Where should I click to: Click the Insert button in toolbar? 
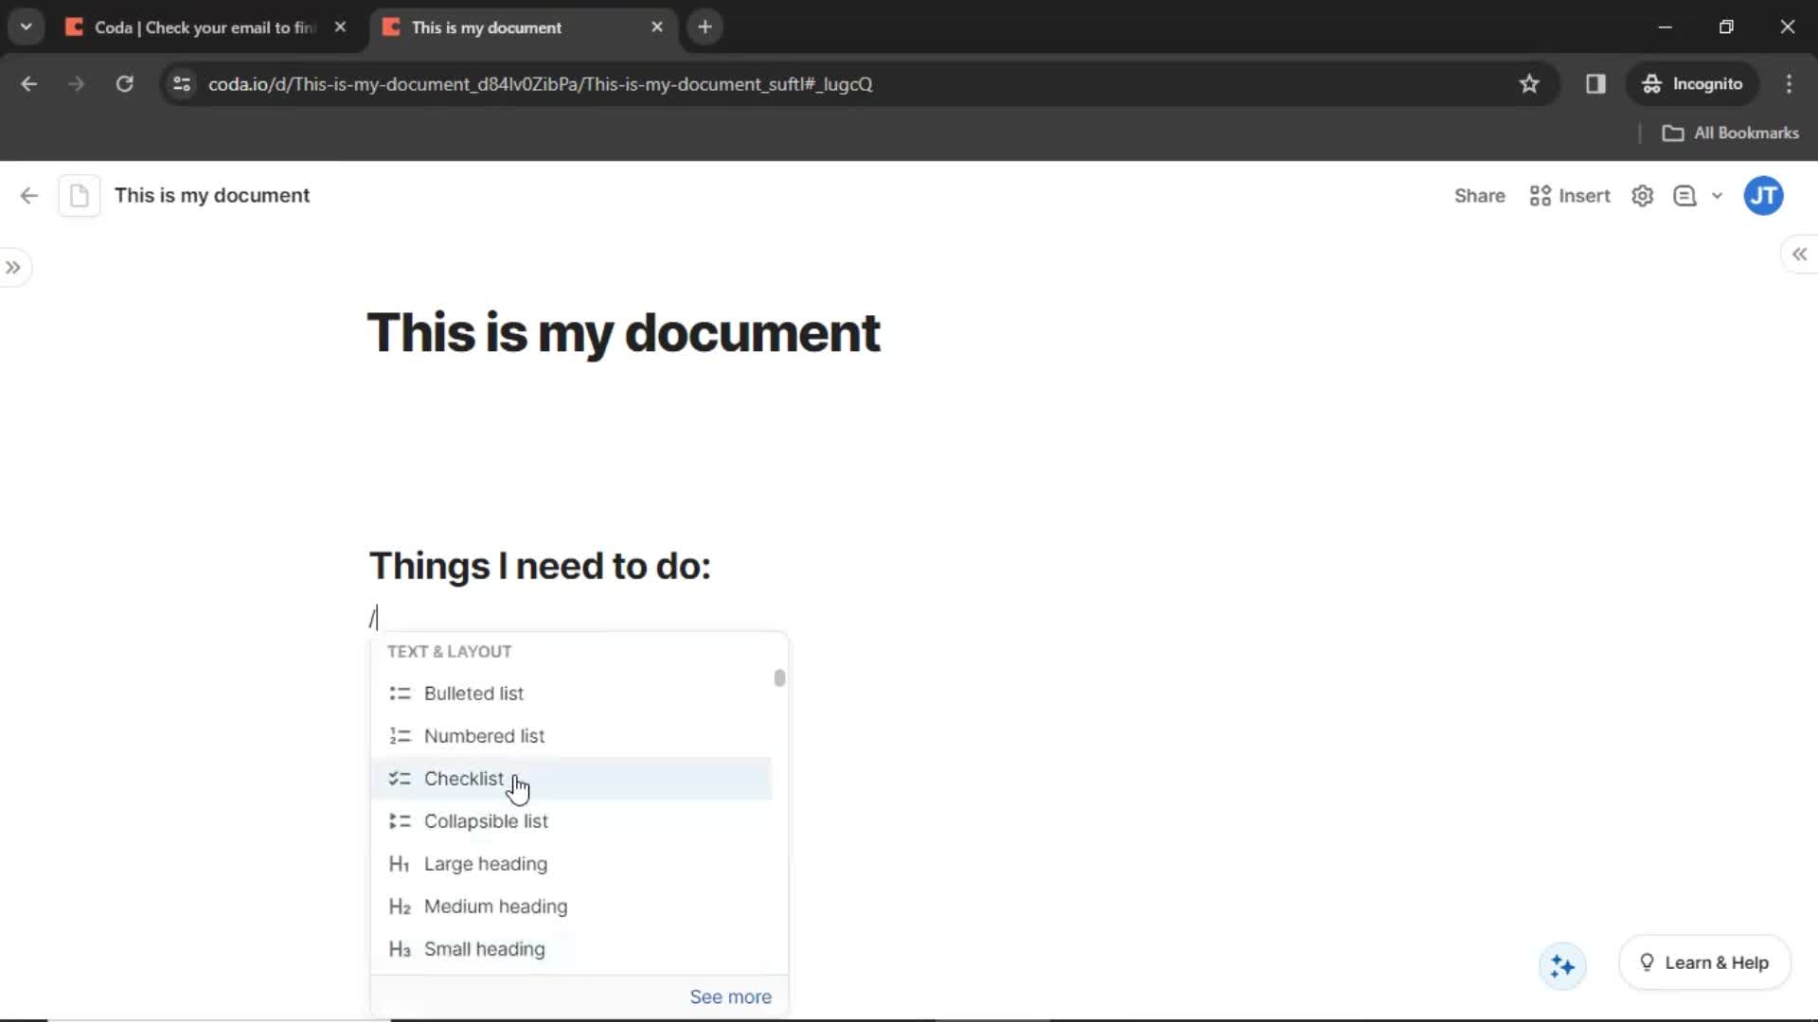(1570, 196)
